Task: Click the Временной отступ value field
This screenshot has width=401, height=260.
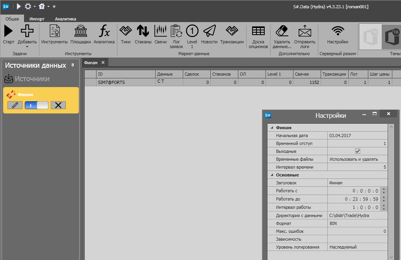Action: [x=358, y=143]
